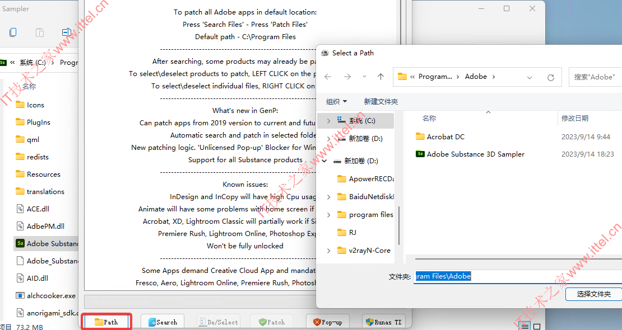
Task: Create a folder with 新建文件夹
Action: pos(381,101)
